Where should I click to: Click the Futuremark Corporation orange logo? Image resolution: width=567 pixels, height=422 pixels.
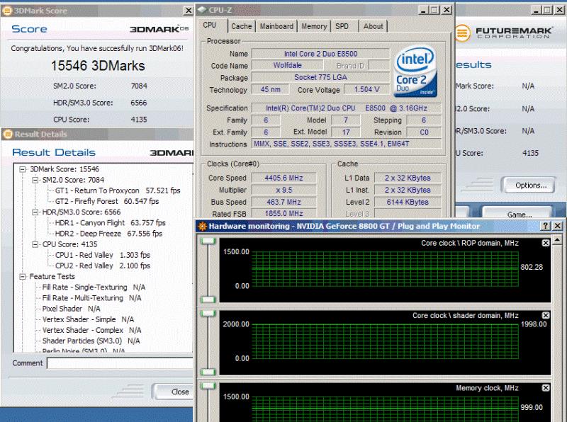pos(463,33)
